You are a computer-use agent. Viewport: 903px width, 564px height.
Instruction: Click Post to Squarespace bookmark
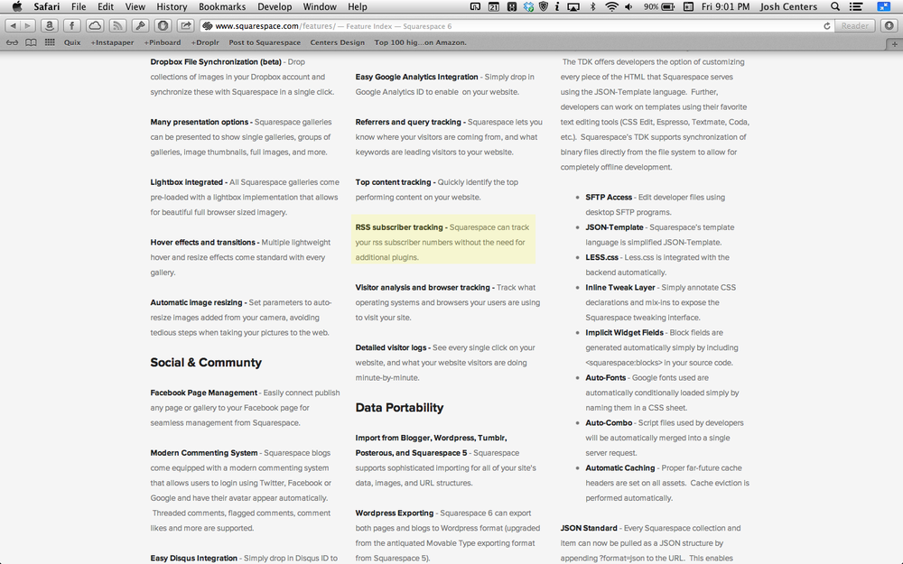click(265, 42)
